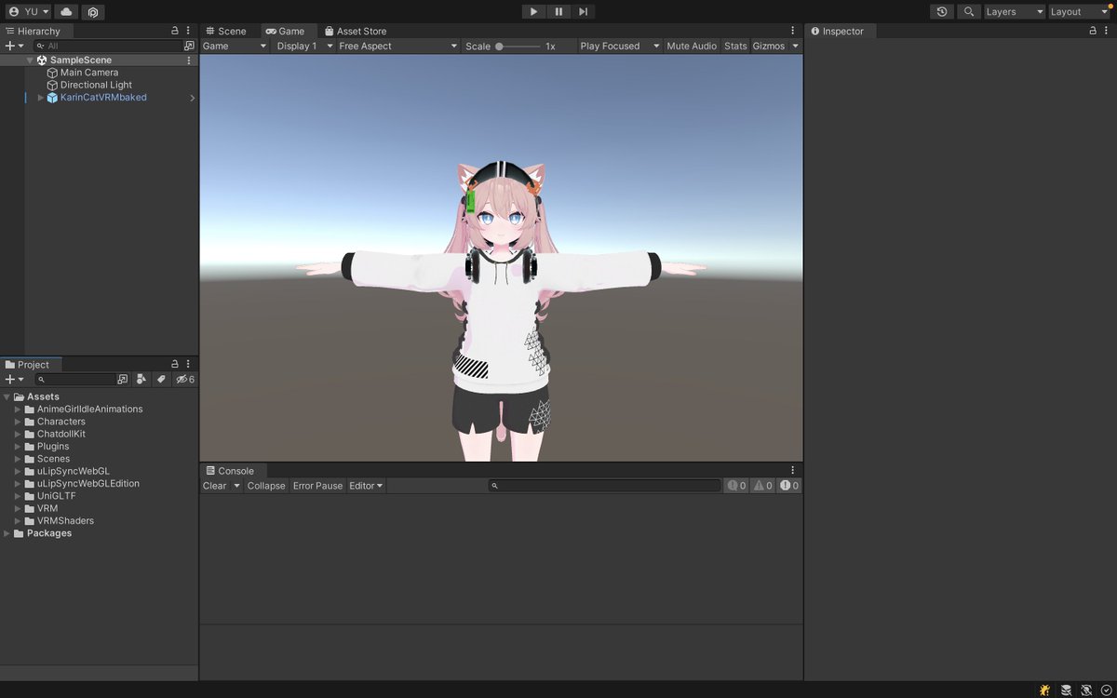Expand the Characters folder
This screenshot has width=1117, height=698.
(17, 422)
